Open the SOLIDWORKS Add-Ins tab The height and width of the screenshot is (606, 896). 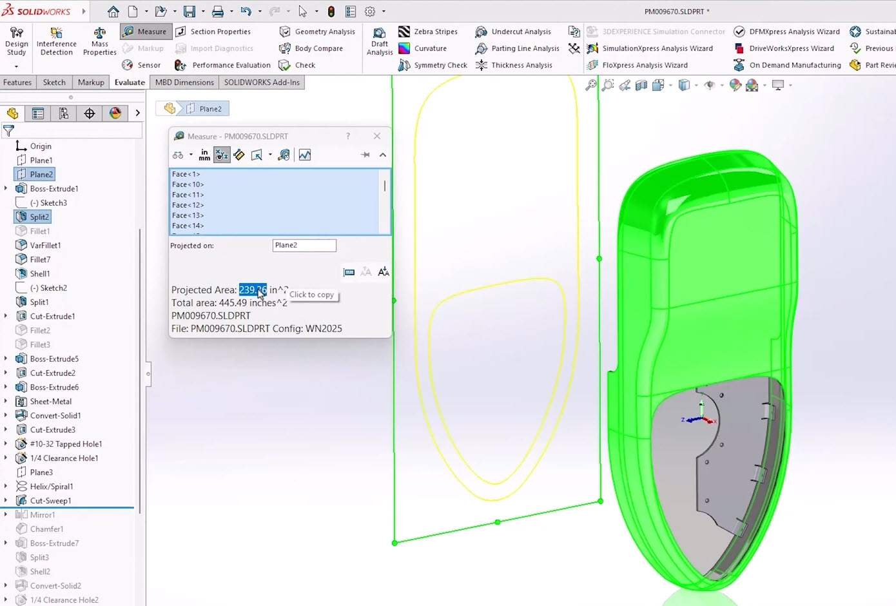(x=262, y=83)
